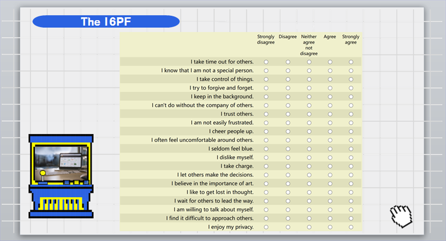Click the arcade machine icon
The height and width of the screenshot is (241, 446).
click(x=61, y=176)
